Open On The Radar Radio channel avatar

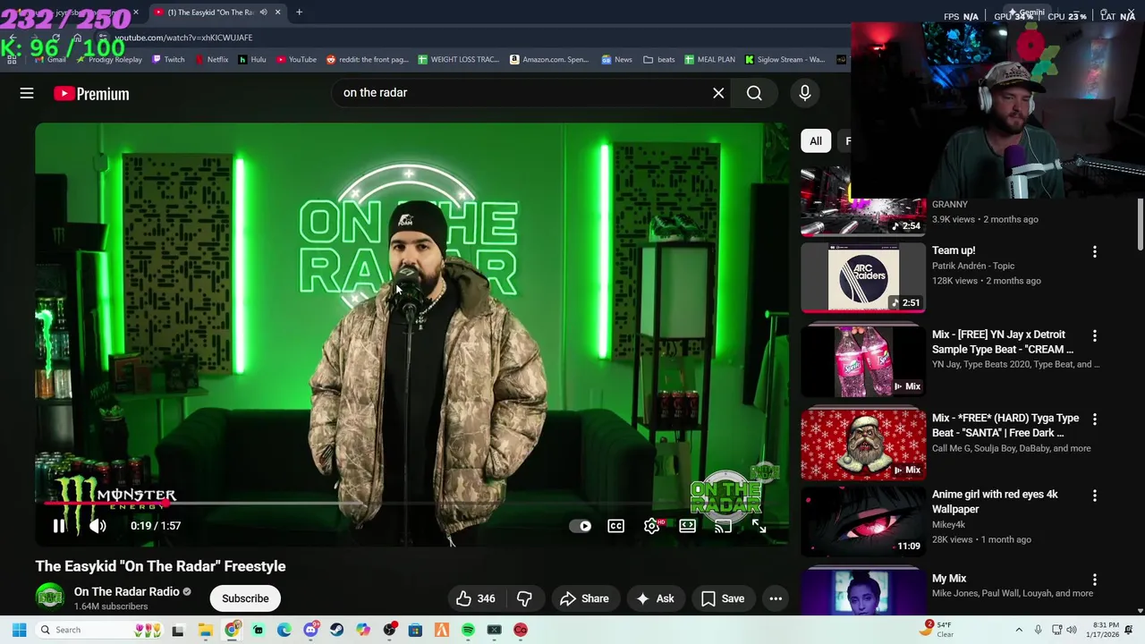(x=50, y=597)
